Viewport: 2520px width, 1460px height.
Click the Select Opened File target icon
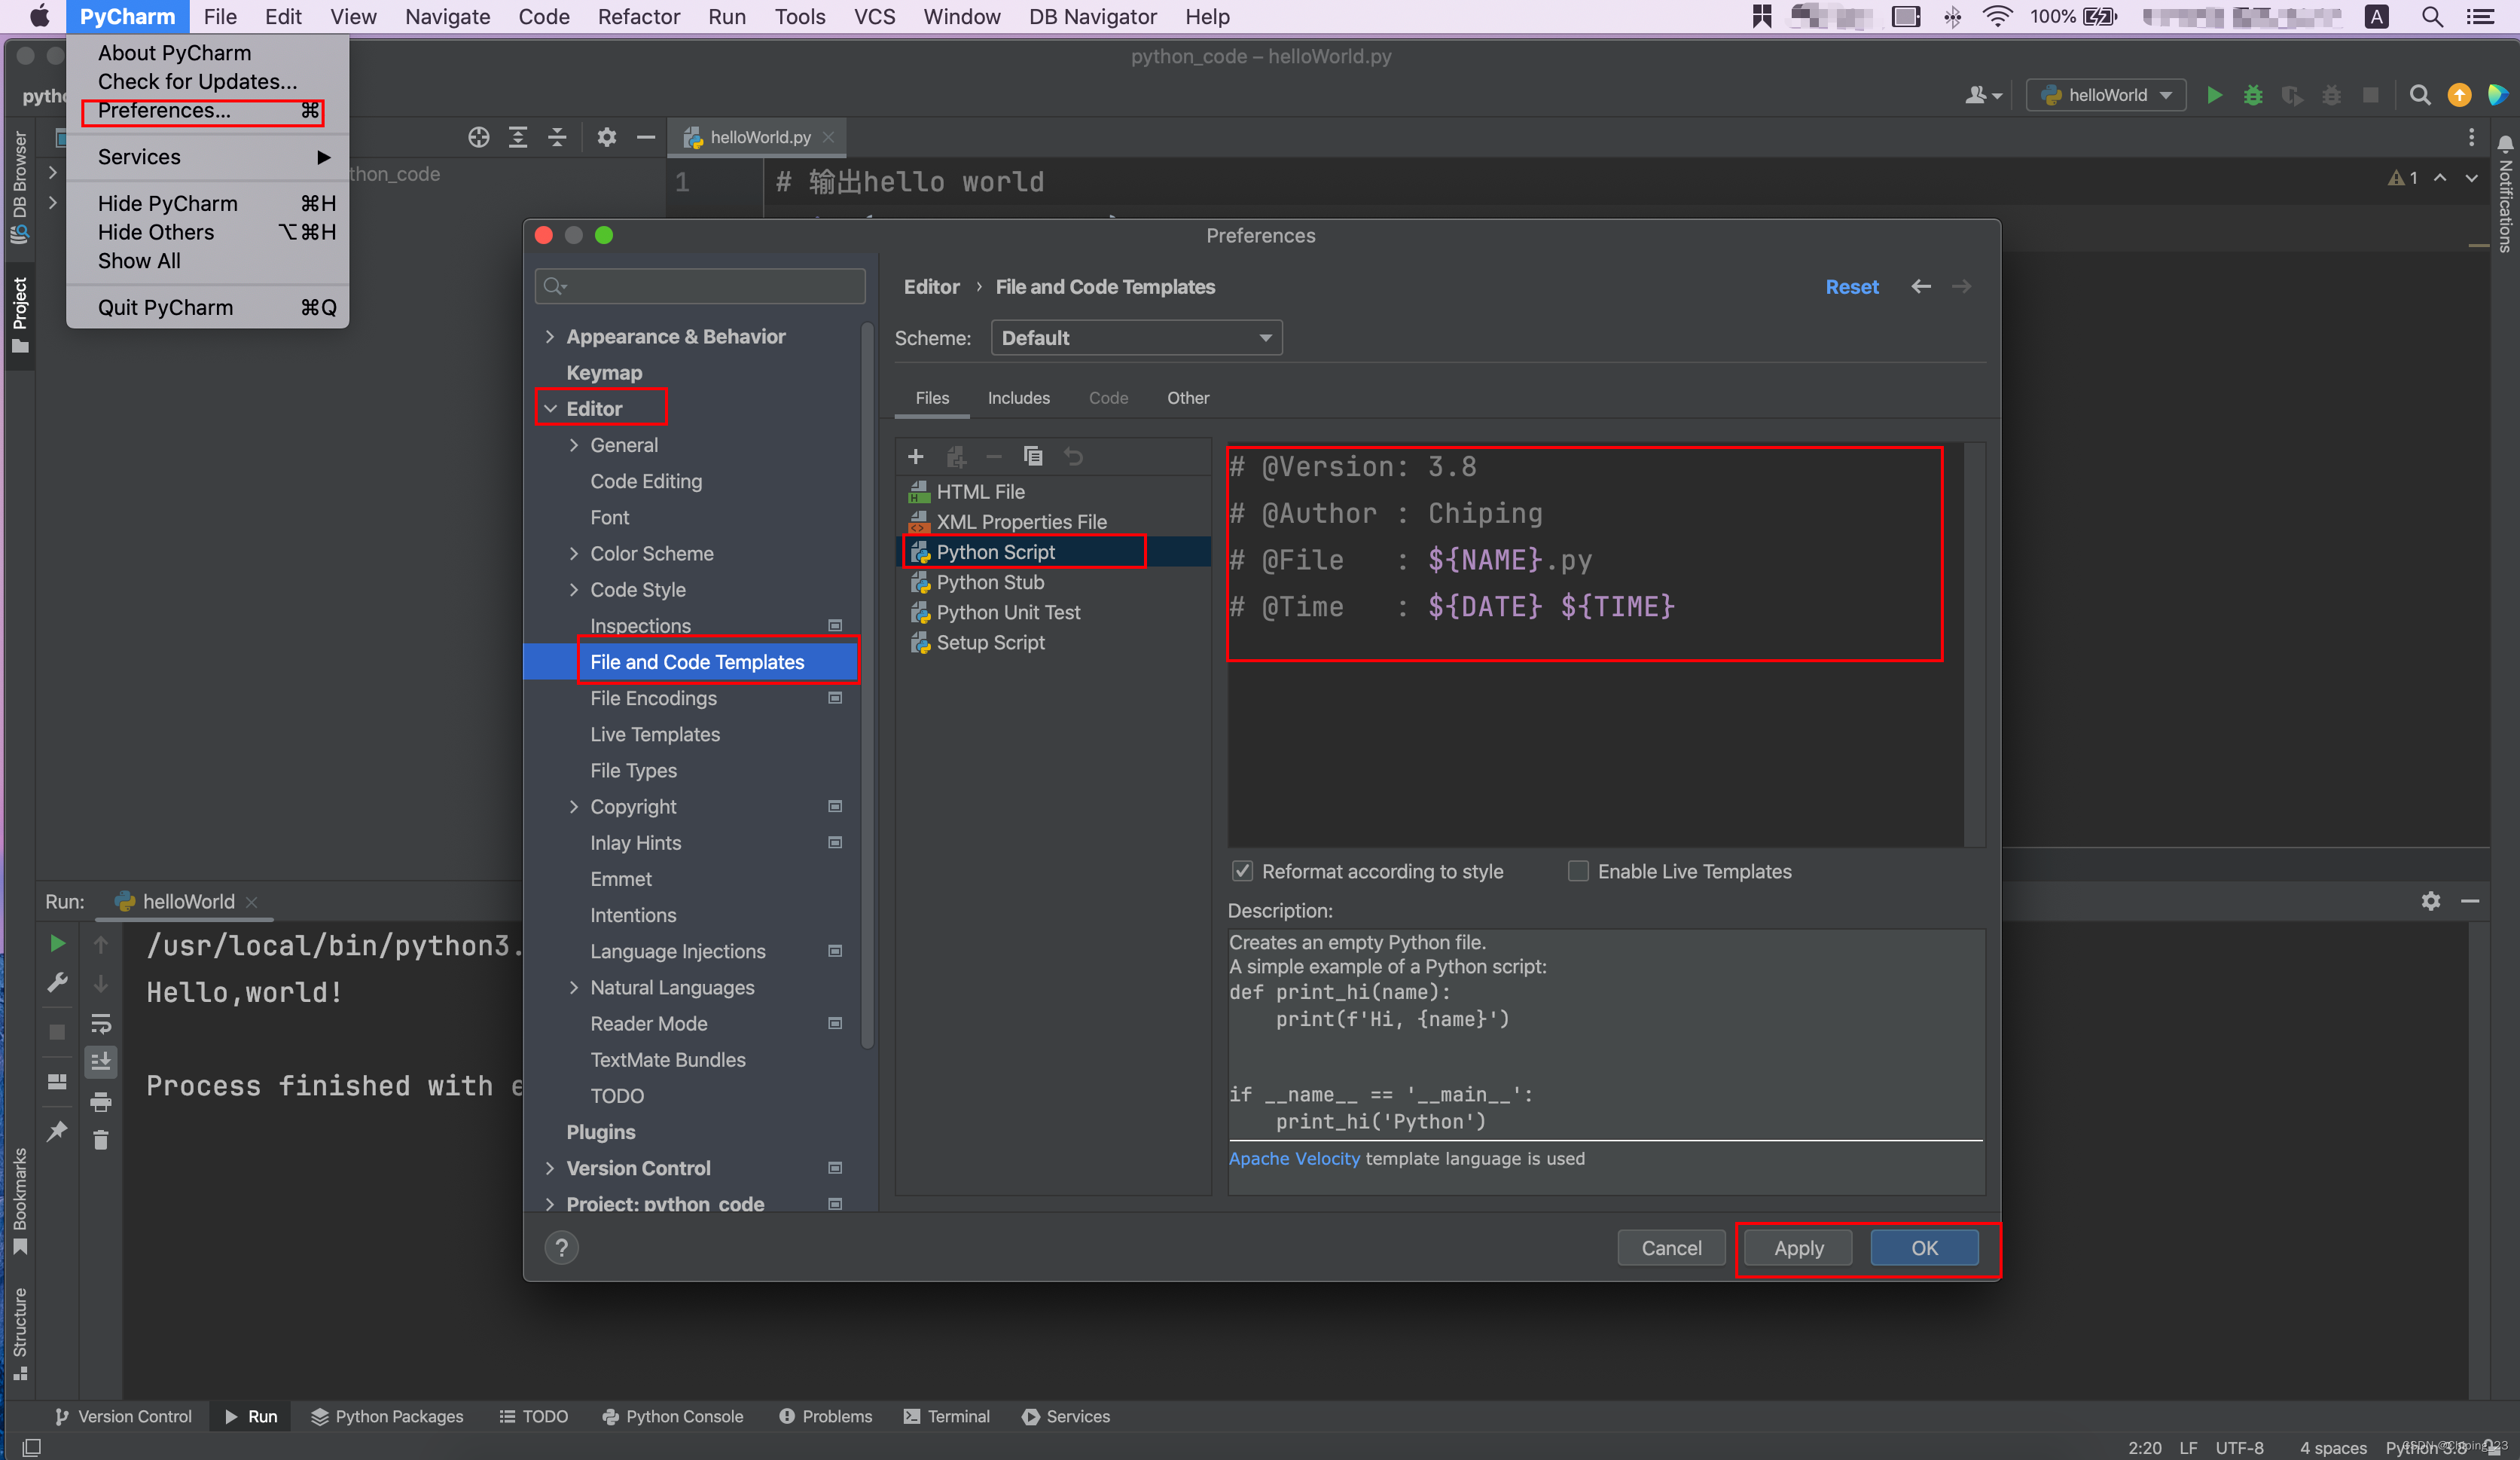click(478, 137)
